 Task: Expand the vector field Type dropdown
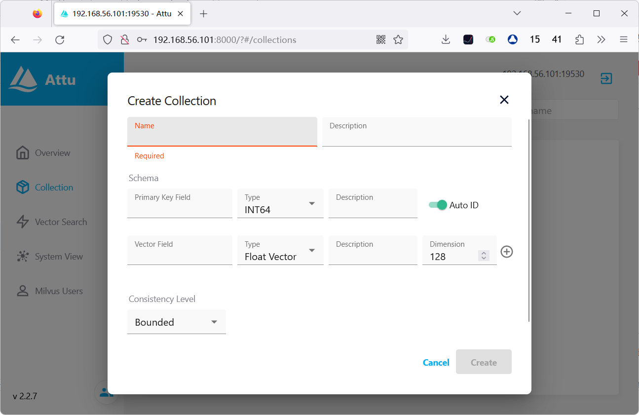(x=280, y=251)
